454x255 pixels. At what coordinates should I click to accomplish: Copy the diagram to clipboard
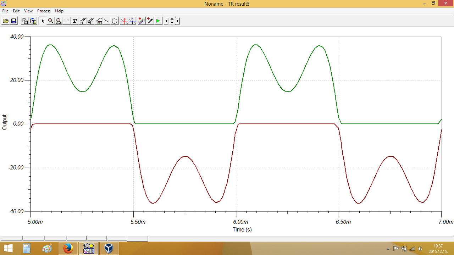[25, 21]
